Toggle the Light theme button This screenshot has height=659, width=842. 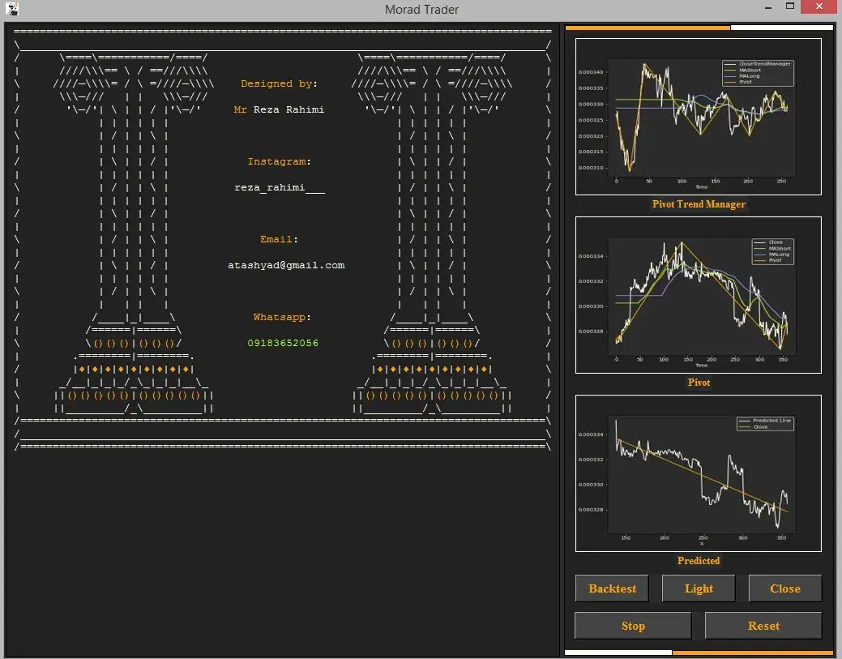point(699,588)
